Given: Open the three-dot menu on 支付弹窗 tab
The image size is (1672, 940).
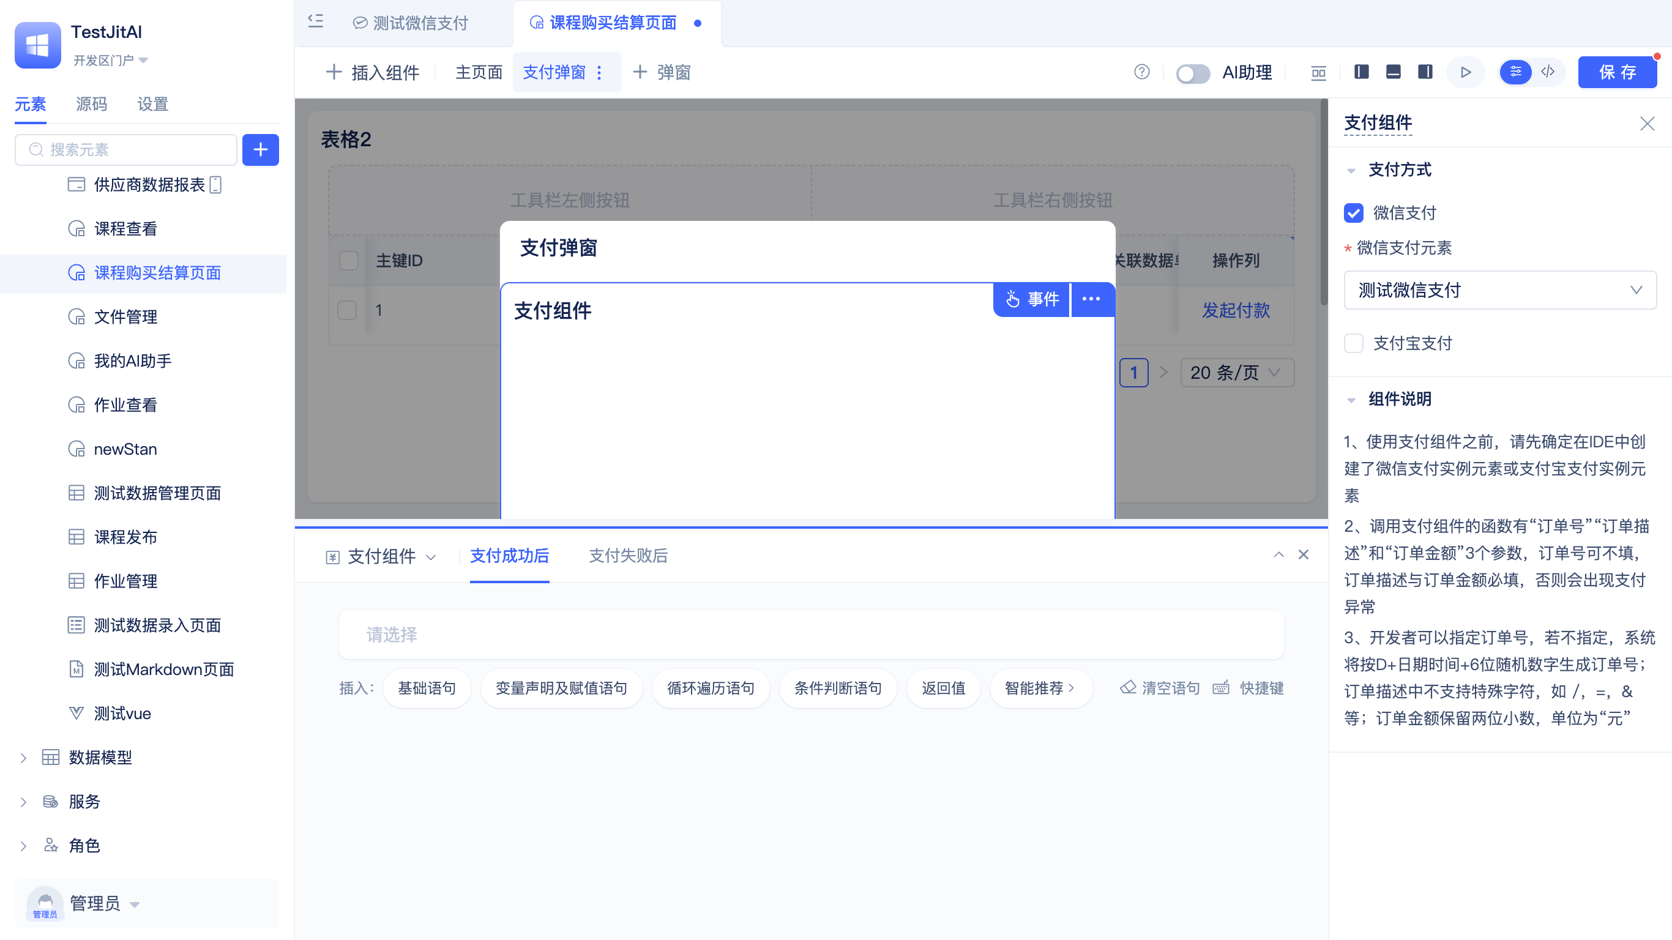Looking at the screenshot, I should pos(599,72).
